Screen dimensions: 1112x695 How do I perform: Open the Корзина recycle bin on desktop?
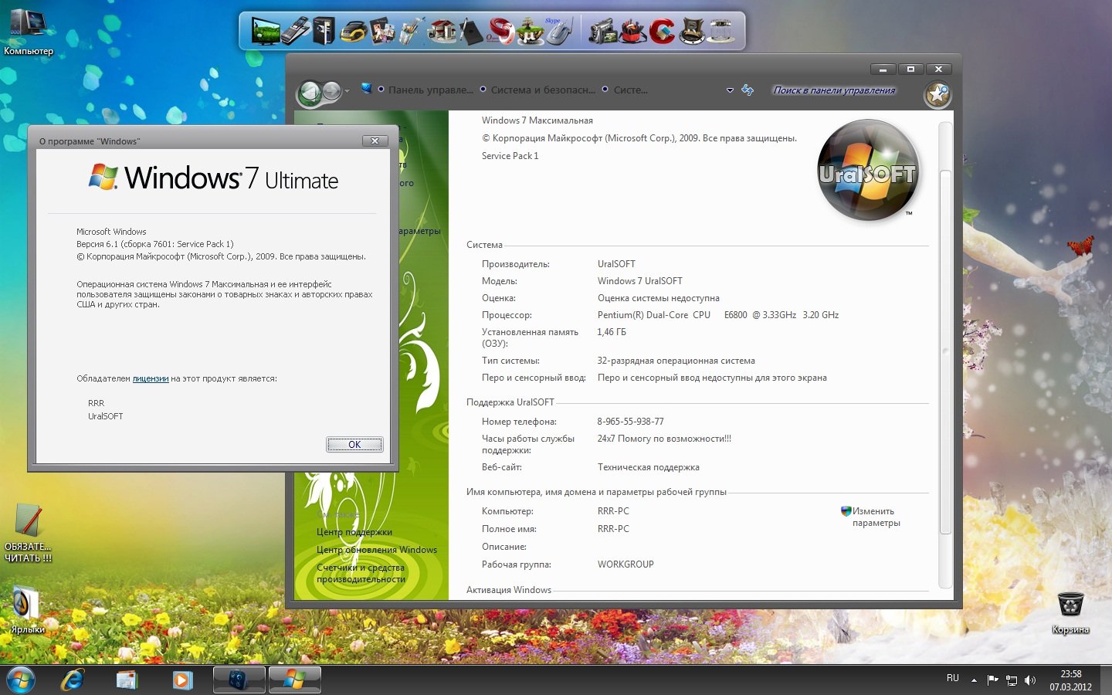(1070, 613)
